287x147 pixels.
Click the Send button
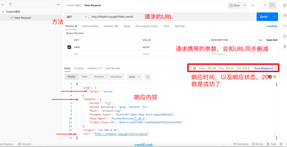[x=264, y=17]
